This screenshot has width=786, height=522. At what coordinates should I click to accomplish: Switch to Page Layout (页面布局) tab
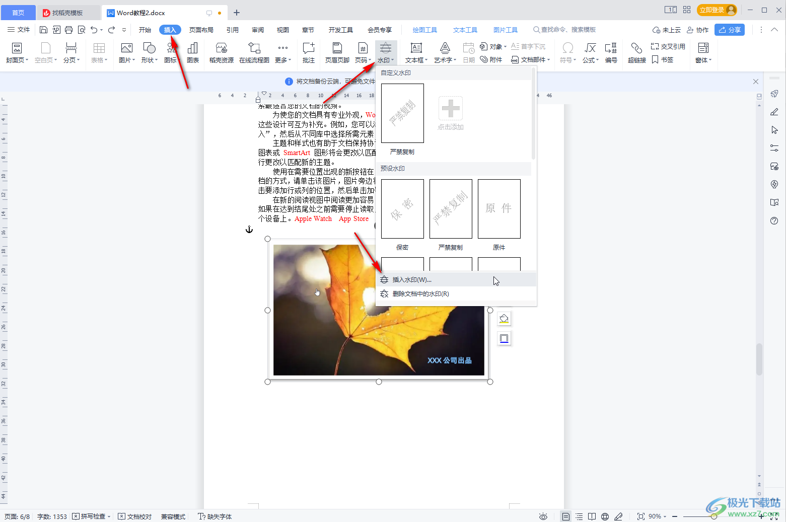(201, 30)
